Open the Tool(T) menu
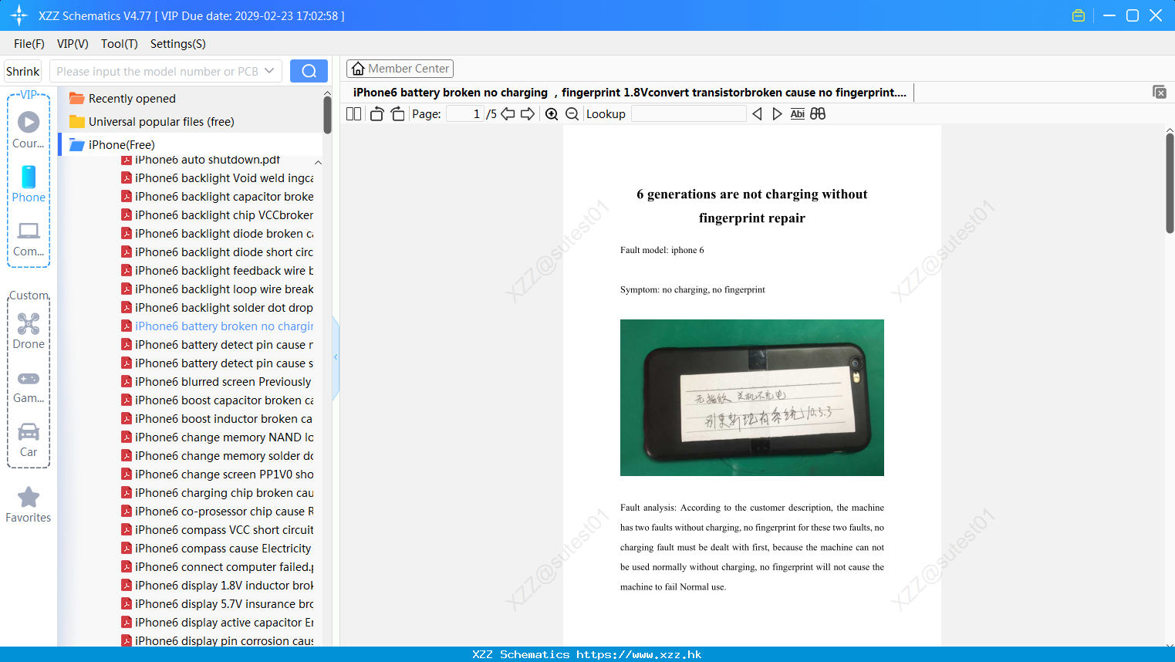The width and height of the screenshot is (1175, 662). coord(120,44)
